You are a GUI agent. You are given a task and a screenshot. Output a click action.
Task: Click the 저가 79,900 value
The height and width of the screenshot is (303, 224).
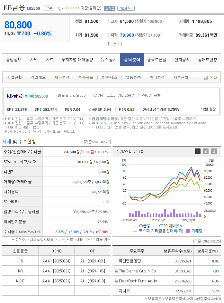coord(127,35)
